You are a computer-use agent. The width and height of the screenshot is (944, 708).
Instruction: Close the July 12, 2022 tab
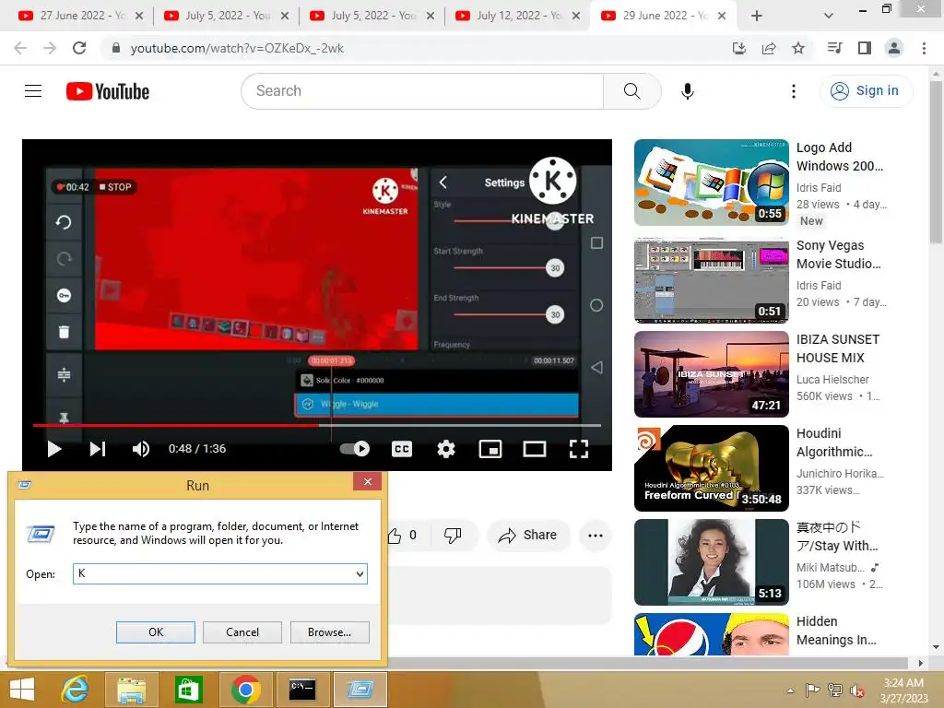click(576, 16)
